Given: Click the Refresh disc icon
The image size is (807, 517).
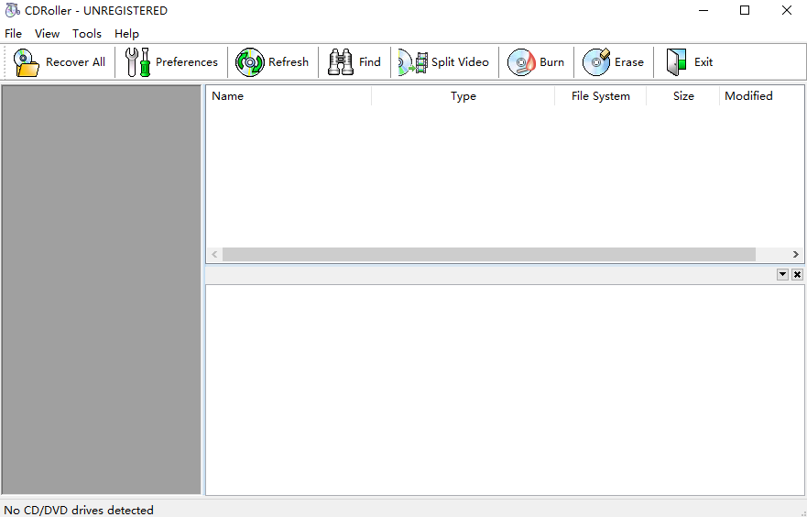Looking at the screenshot, I should (249, 62).
